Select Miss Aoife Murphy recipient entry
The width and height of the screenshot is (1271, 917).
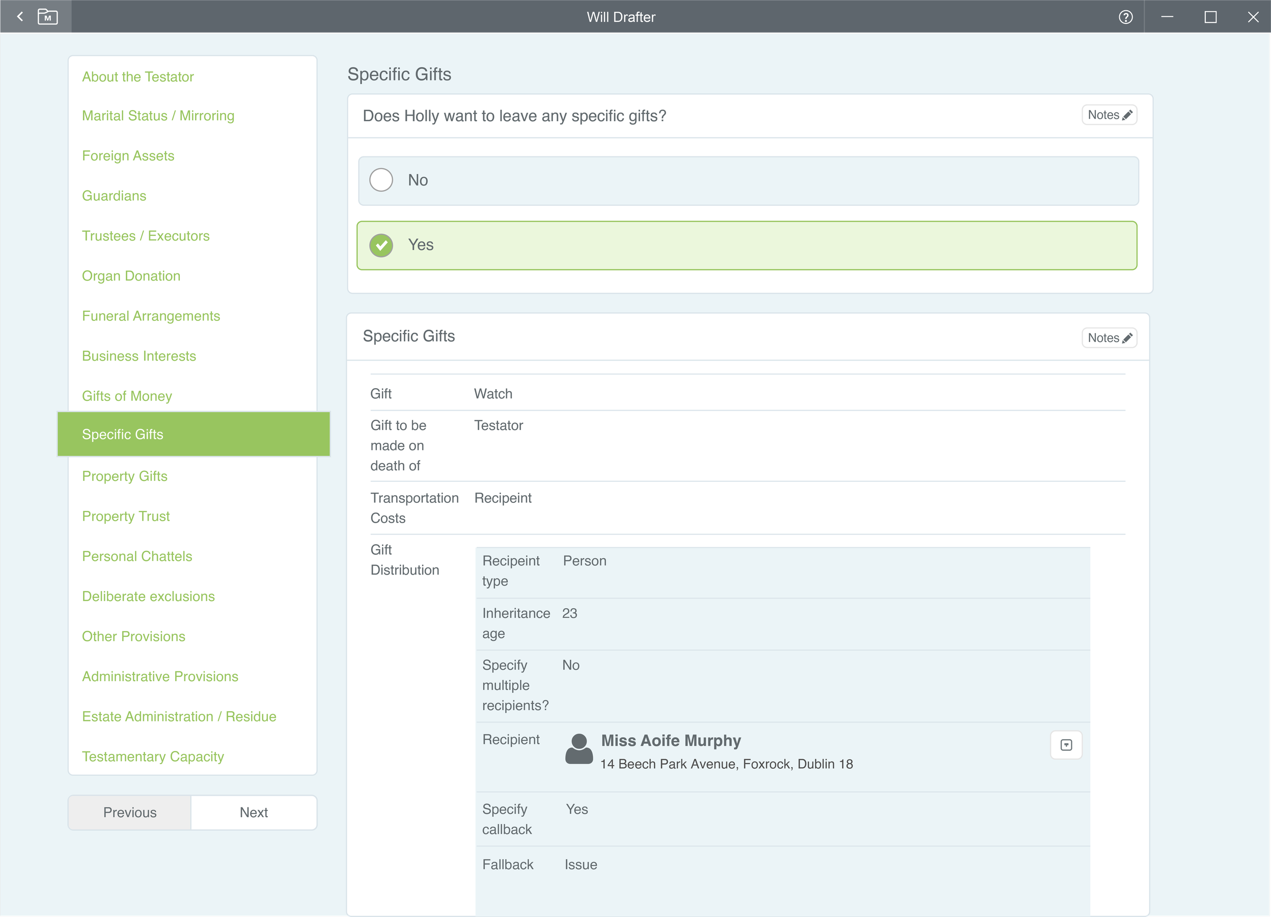(671, 741)
